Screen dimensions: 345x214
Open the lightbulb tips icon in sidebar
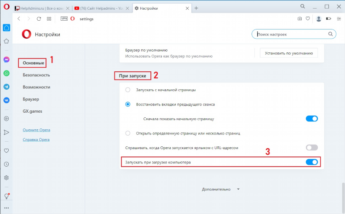tap(6, 196)
